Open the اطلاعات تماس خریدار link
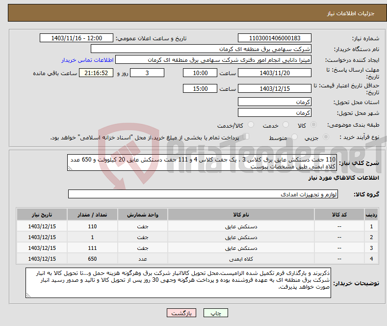The height and width of the screenshot is (326, 387). click(87, 60)
